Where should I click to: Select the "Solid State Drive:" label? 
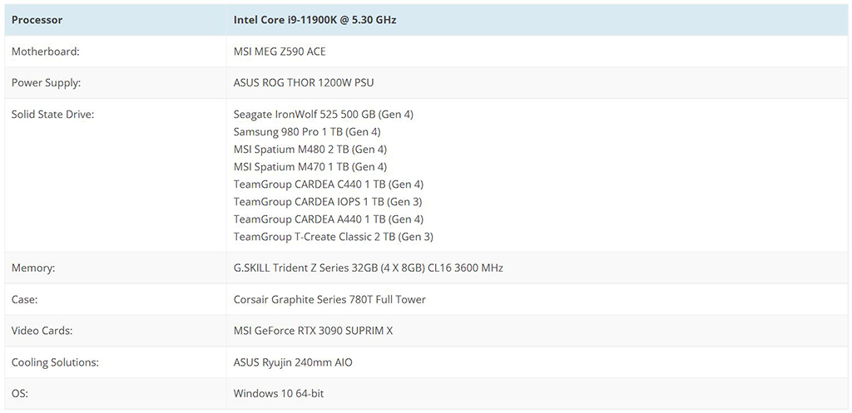(x=52, y=115)
